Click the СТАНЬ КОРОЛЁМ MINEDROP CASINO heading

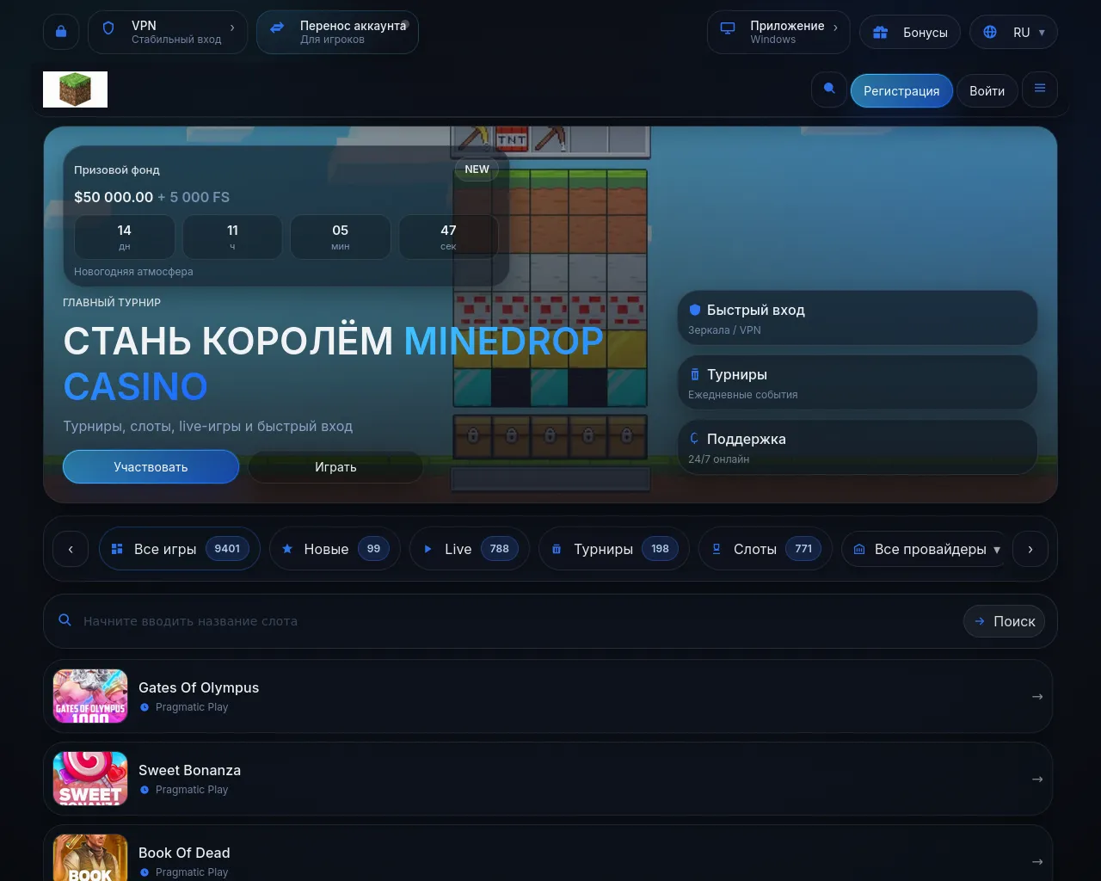334,364
